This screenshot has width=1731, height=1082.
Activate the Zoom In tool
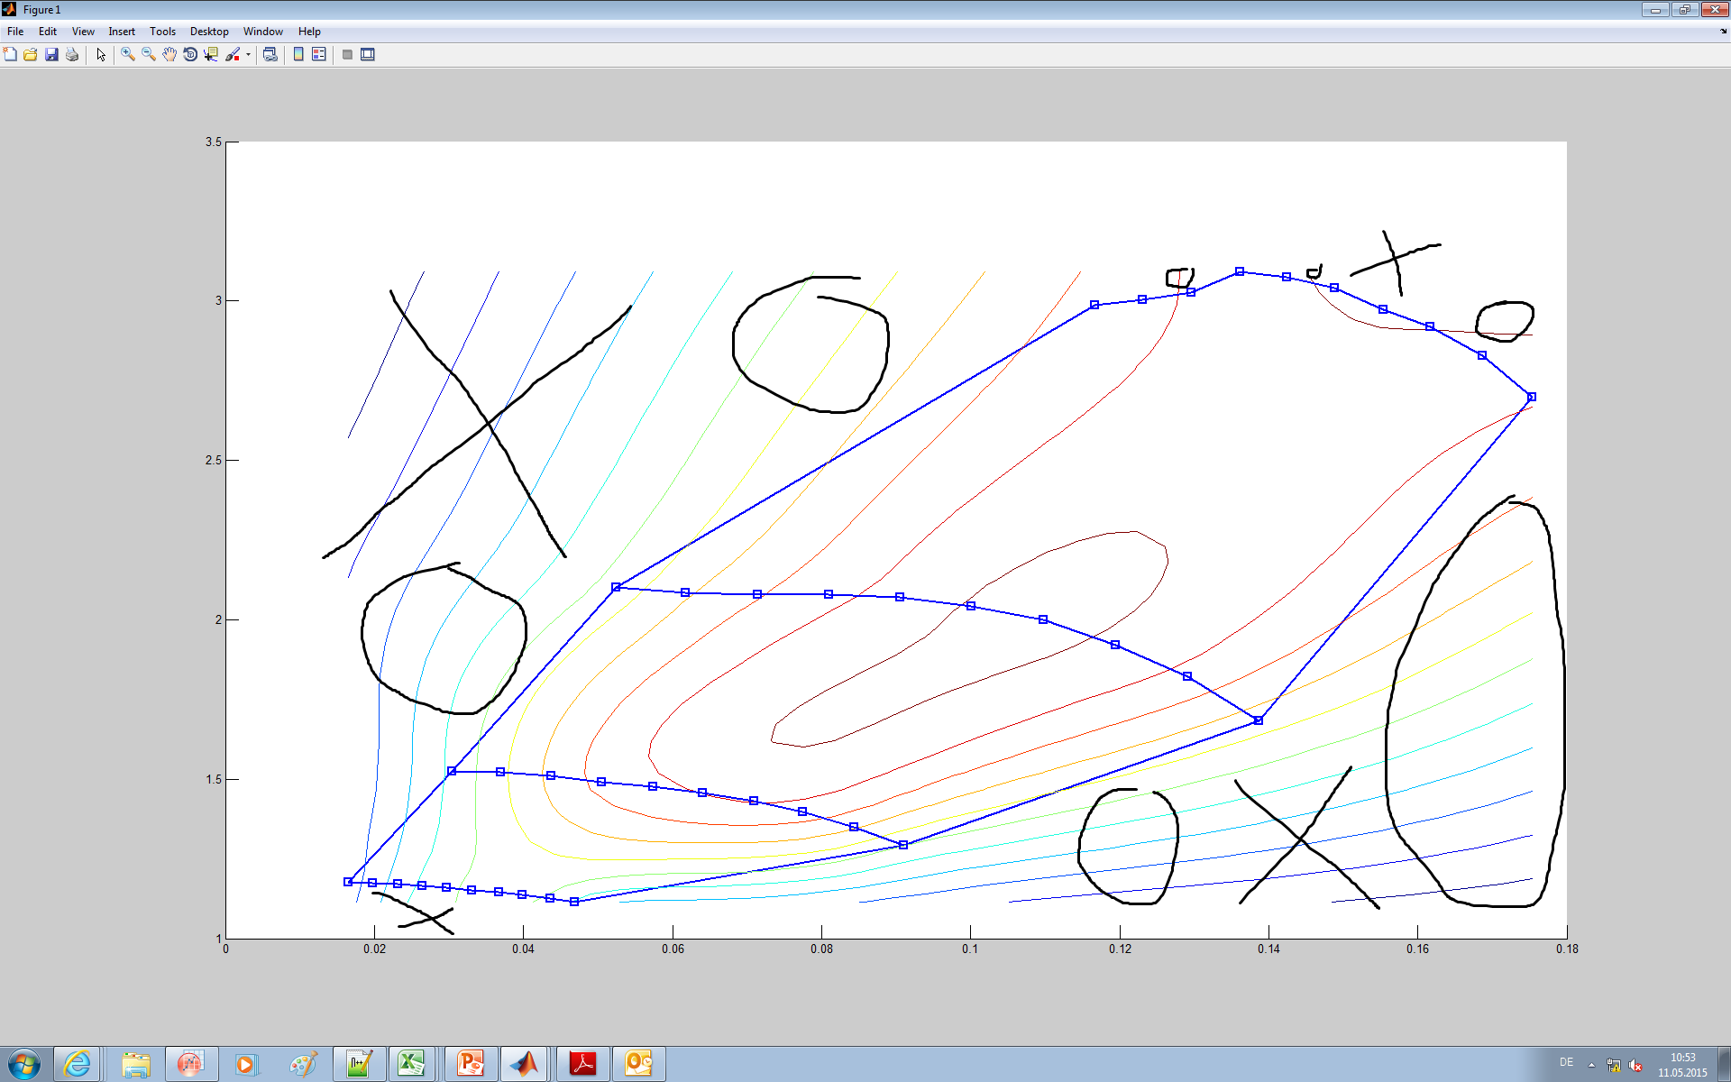click(x=128, y=55)
